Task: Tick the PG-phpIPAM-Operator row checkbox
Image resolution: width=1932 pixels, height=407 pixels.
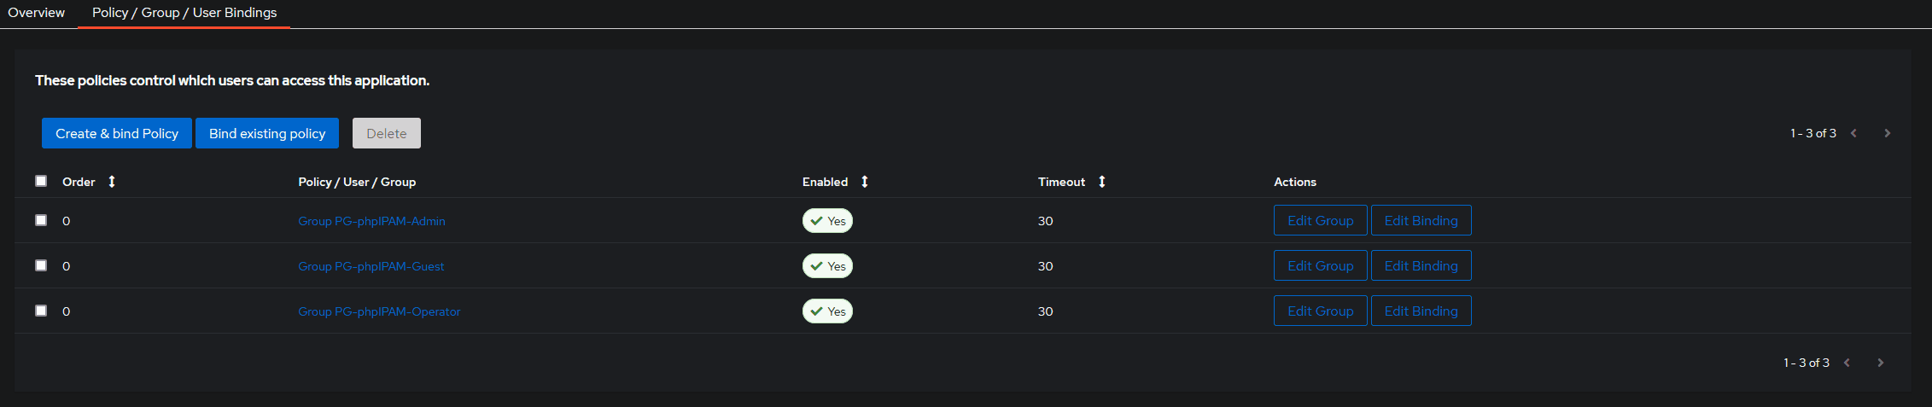Action: coord(41,311)
